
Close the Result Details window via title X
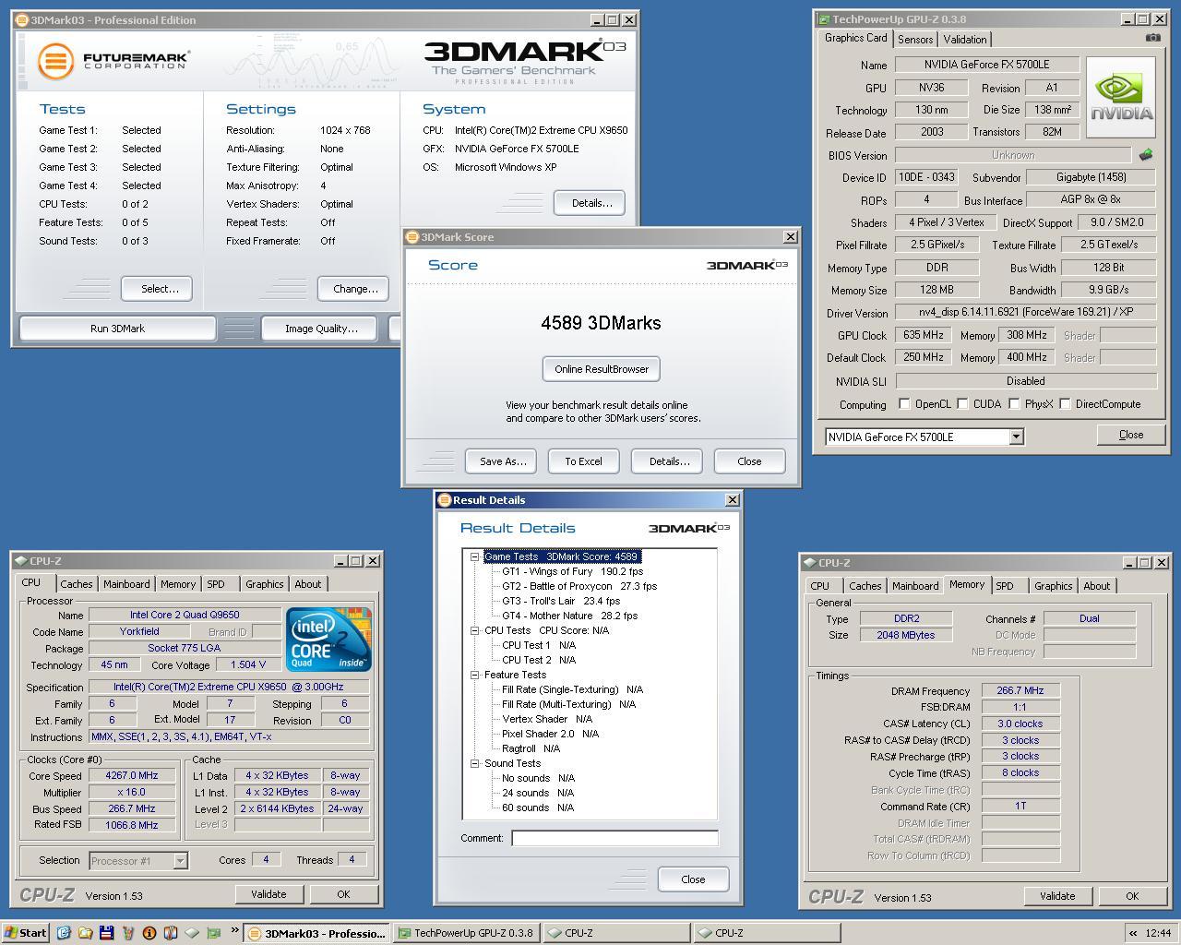(732, 500)
